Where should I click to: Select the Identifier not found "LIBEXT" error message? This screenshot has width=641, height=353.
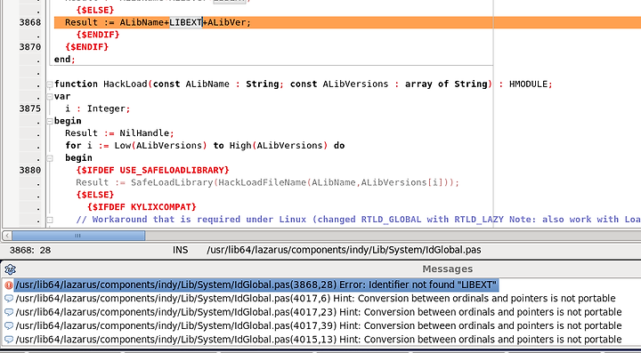[256, 285]
